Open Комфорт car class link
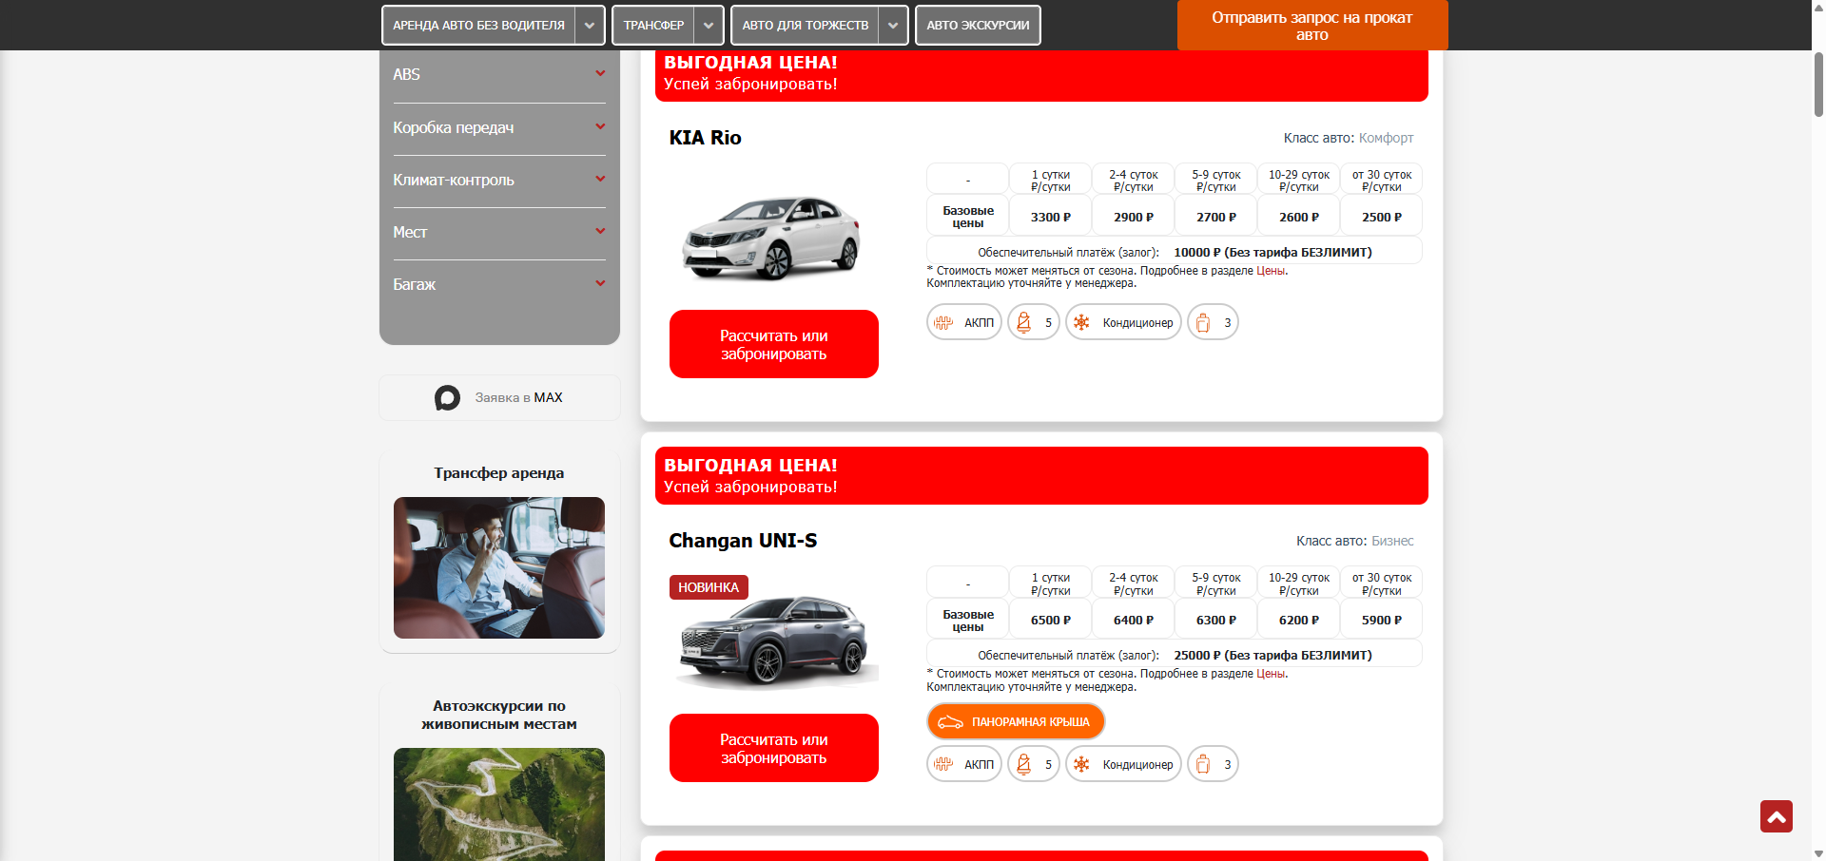Screen dimensions: 1826x861 coord(1386,138)
